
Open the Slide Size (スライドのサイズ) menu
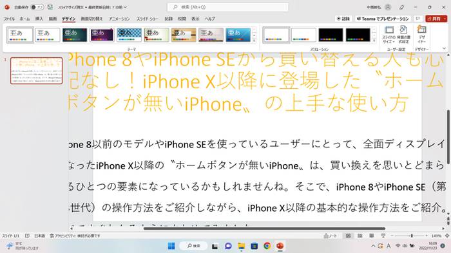tap(389, 35)
